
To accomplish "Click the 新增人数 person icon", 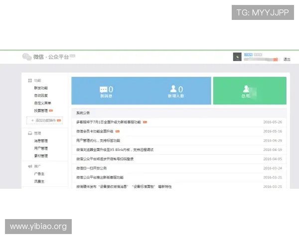I will (x=173, y=89).
